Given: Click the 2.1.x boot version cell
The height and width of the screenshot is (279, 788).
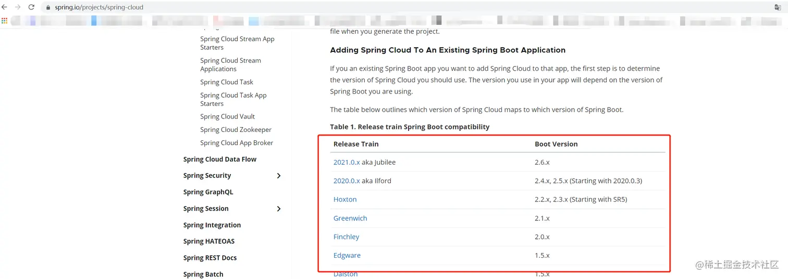Looking at the screenshot, I should tap(542, 218).
